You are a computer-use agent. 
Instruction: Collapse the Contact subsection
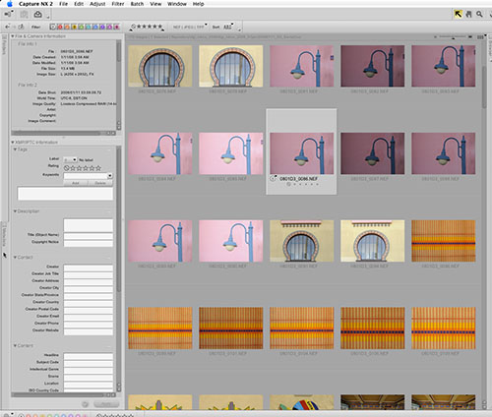(x=15, y=257)
